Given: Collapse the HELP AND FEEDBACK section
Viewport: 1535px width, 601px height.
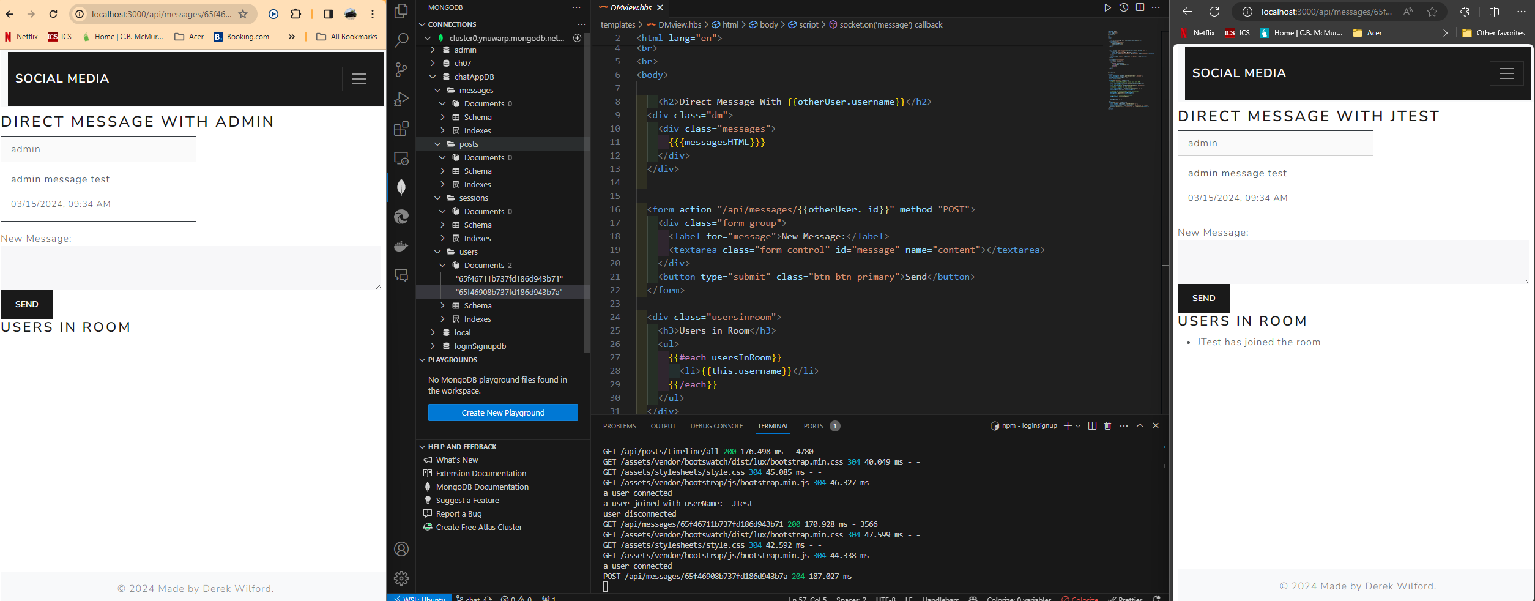Looking at the screenshot, I should [x=422, y=447].
